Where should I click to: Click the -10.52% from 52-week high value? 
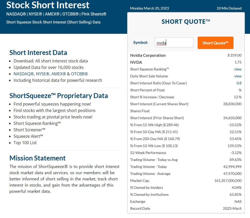pyautogui.click(x=235, y=125)
